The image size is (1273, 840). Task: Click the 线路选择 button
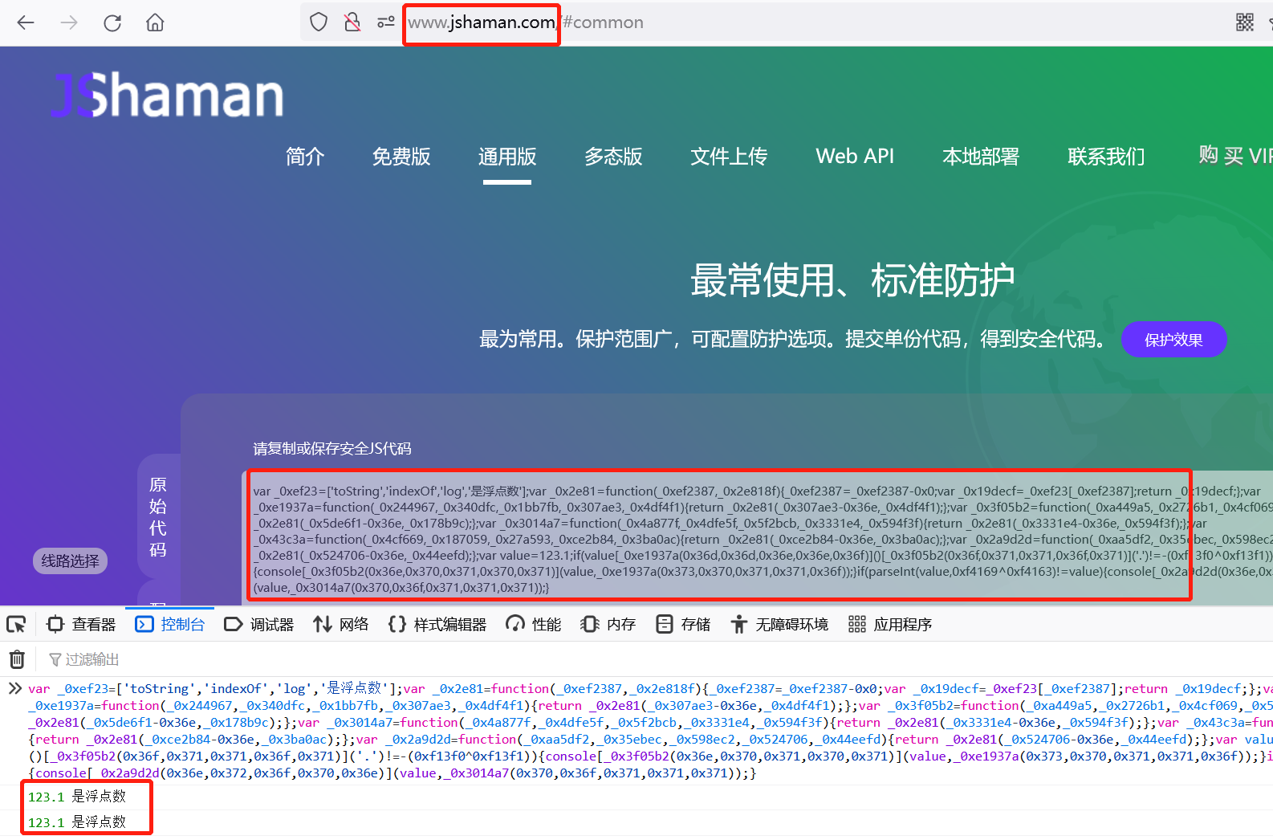70,561
